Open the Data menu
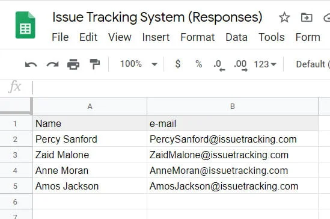The width and height of the screenshot is (330, 219). (236, 37)
